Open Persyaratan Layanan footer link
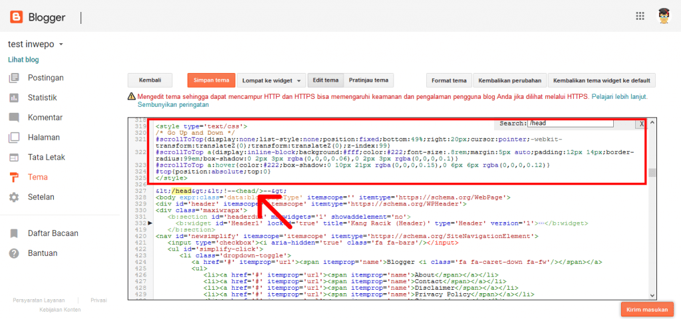681x319 pixels. click(39, 300)
